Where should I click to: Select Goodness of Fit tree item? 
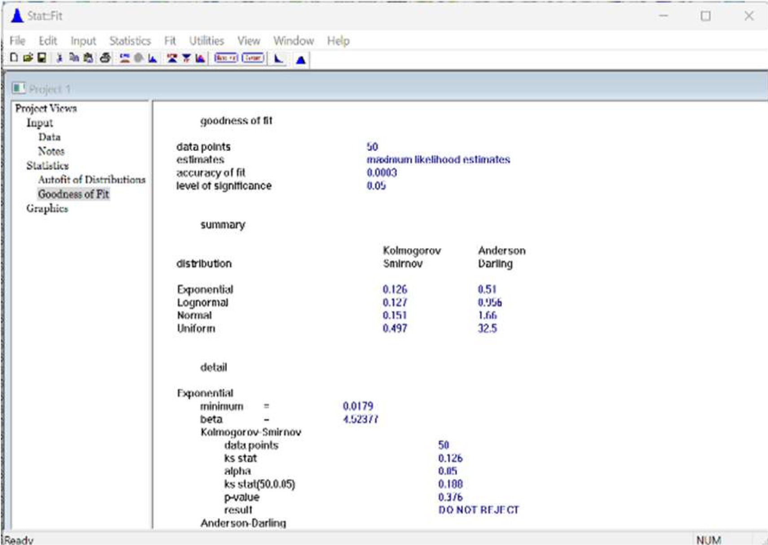click(x=74, y=194)
